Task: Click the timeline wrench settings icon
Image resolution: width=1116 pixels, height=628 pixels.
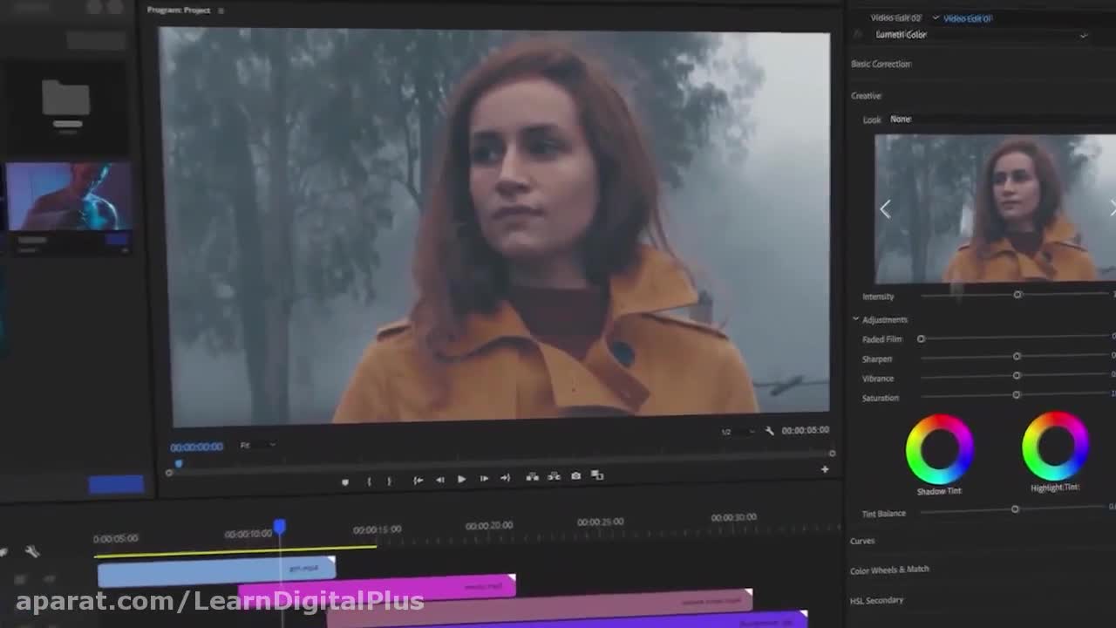Action: [x=32, y=551]
